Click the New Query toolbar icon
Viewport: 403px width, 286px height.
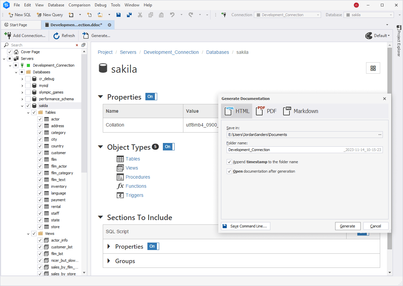click(x=39, y=14)
